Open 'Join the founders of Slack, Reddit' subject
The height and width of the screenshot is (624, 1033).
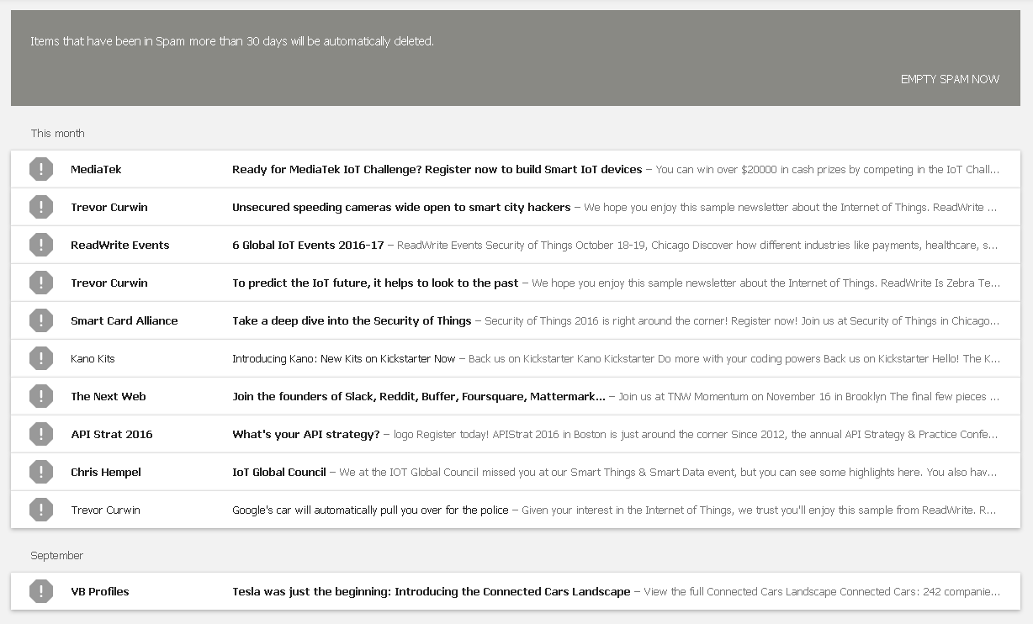[419, 396]
